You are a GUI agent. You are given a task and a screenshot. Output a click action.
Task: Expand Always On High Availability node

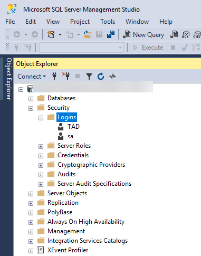pyautogui.click(x=31, y=222)
